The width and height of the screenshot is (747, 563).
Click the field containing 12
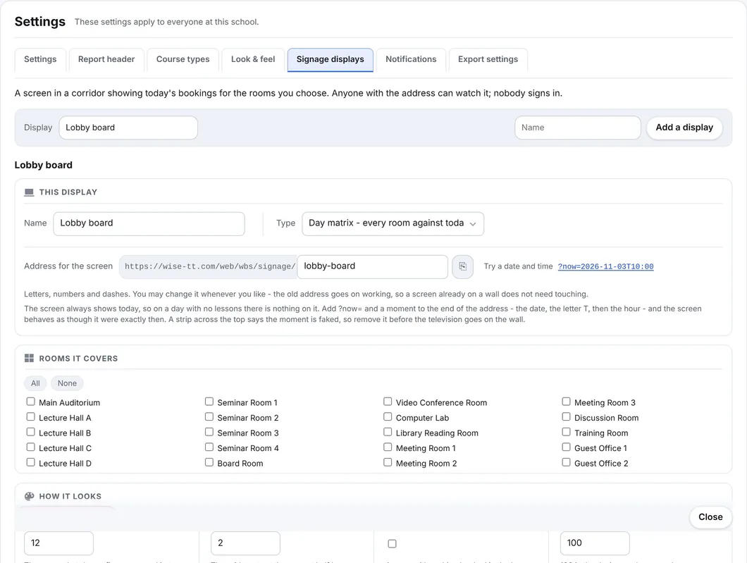(59, 543)
